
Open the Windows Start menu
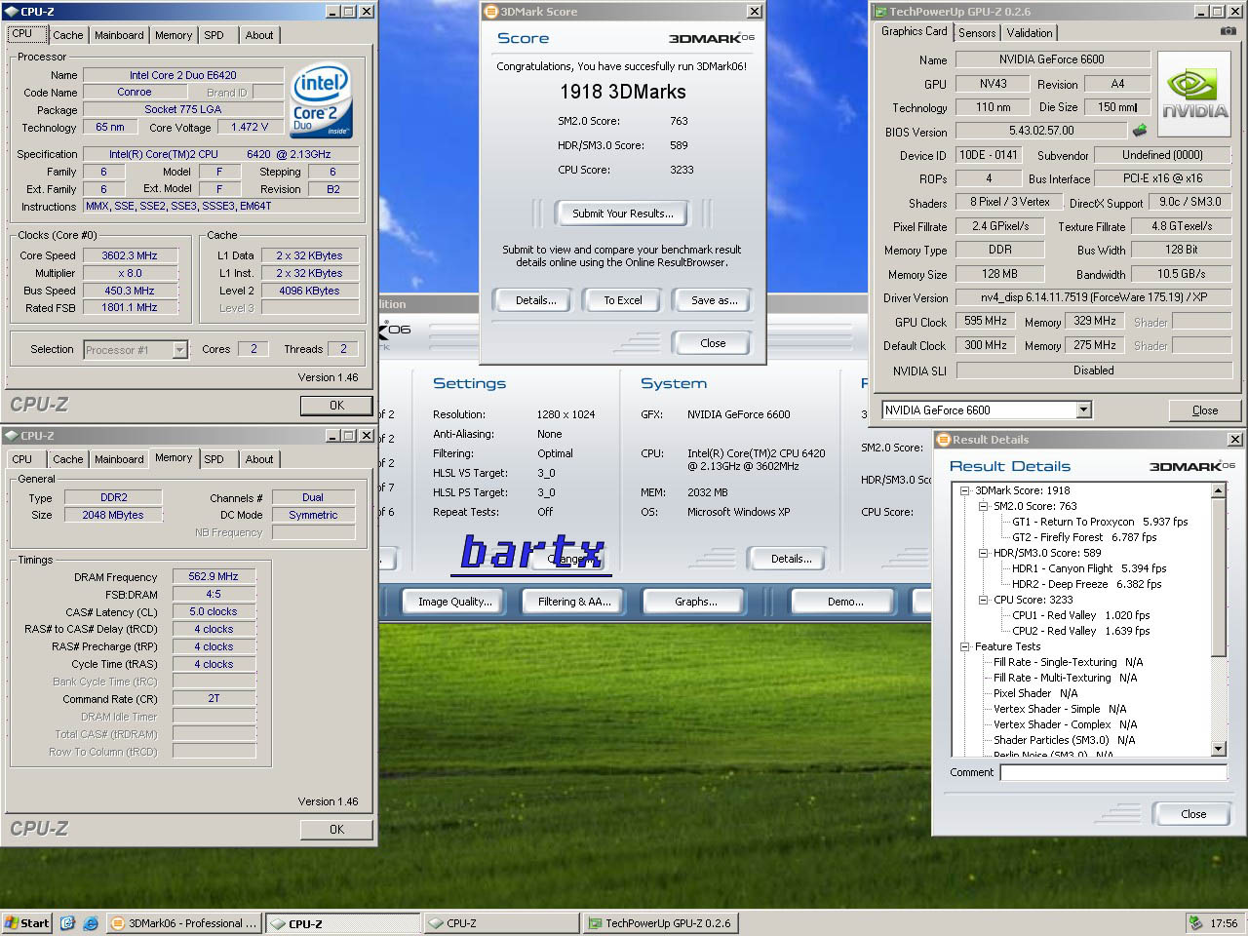pos(26,922)
